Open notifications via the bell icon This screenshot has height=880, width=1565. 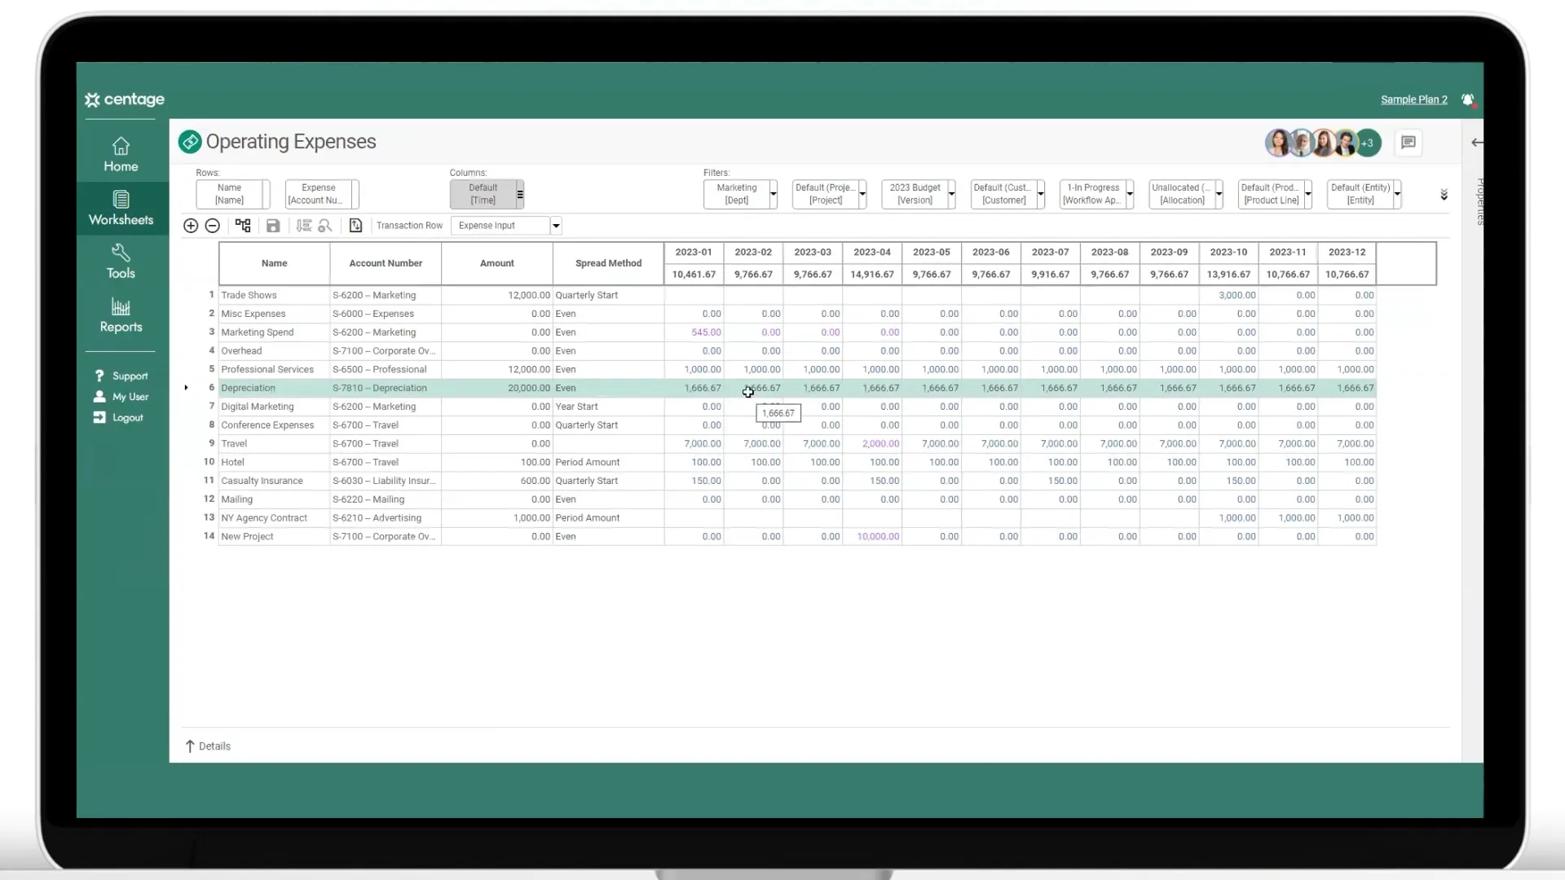(1469, 99)
